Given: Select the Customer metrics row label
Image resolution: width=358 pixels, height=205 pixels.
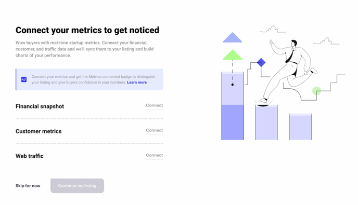Looking at the screenshot, I should pyautogui.click(x=39, y=131).
